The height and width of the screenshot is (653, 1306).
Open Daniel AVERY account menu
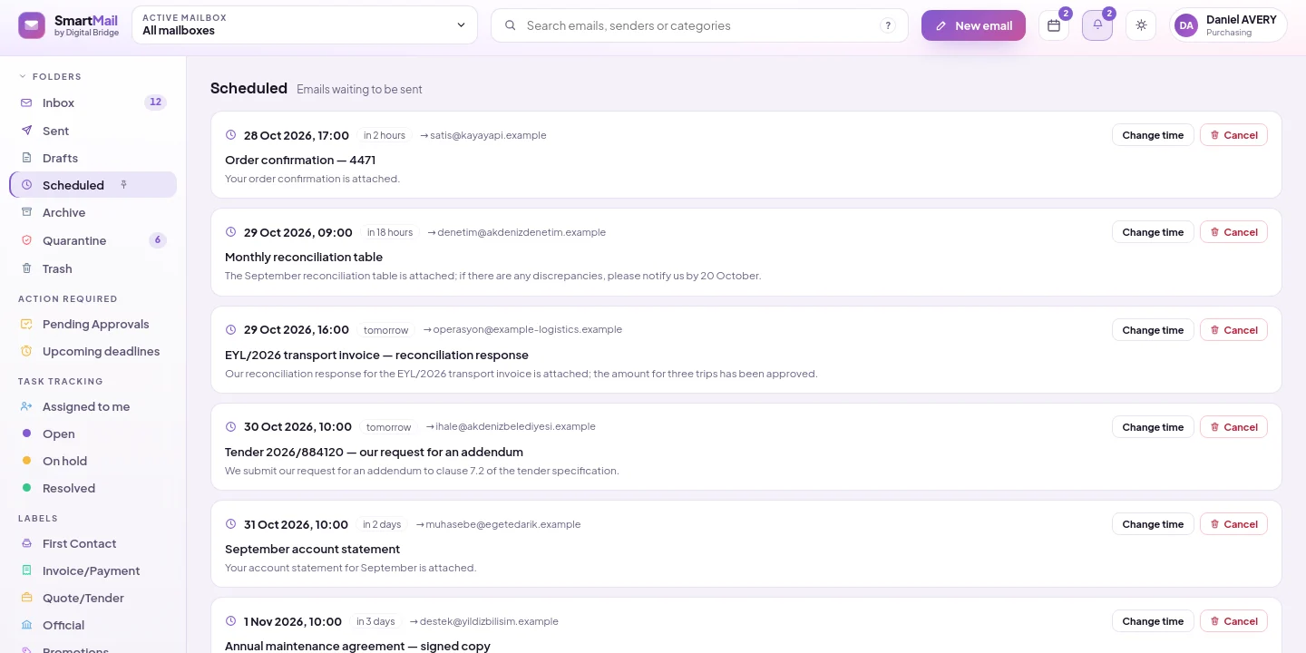1228,25
